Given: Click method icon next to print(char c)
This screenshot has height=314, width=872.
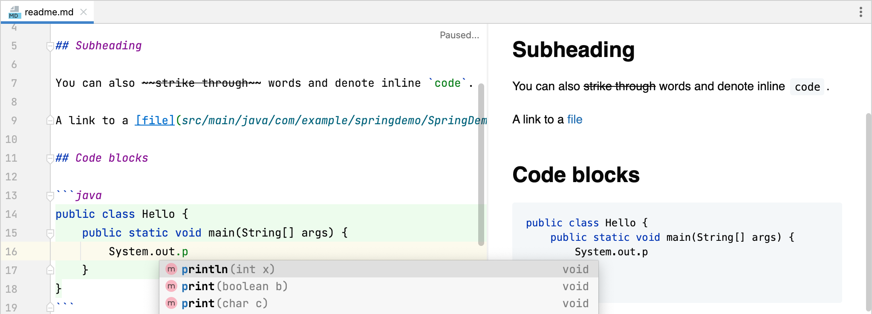Looking at the screenshot, I should [x=171, y=303].
